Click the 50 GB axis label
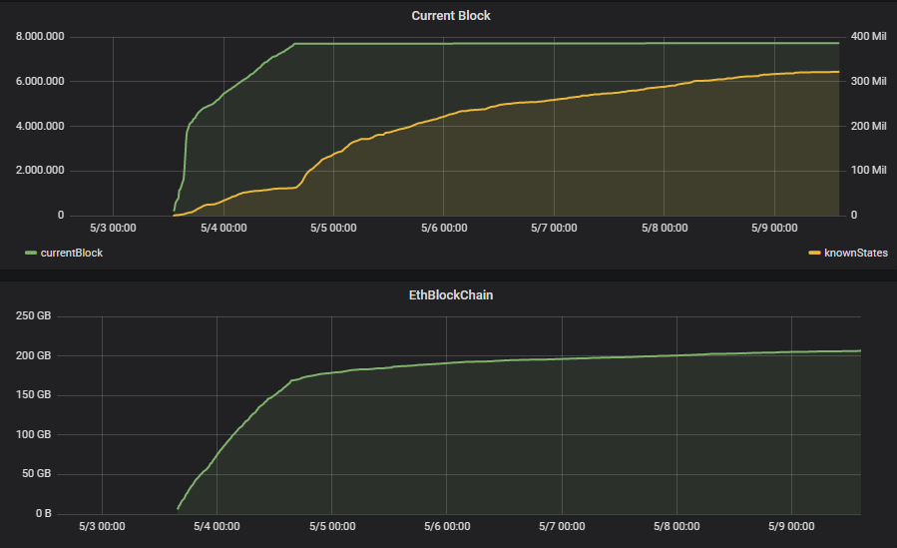This screenshot has width=897, height=548. [x=36, y=474]
